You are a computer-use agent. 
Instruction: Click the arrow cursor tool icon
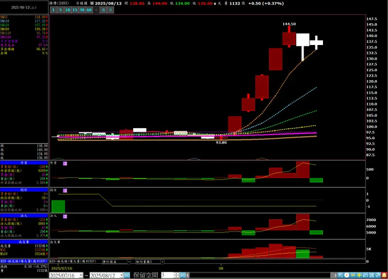[341, 275]
